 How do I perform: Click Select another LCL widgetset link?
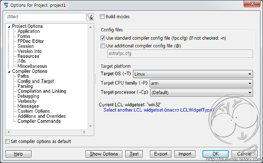(x=159, y=110)
